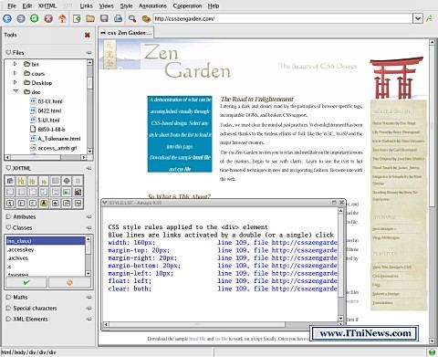
Task: Click the gold icon beside the URL bar
Action: point(146,18)
